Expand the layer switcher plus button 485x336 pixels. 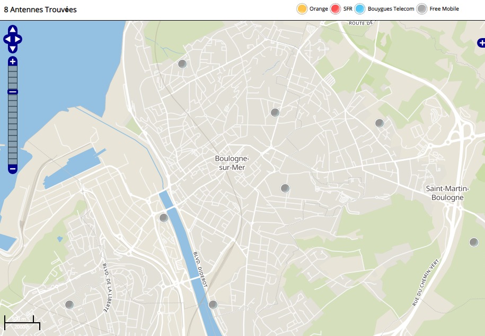click(481, 42)
